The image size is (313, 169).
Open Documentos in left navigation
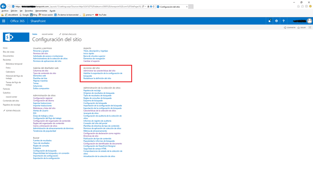coord(8,56)
